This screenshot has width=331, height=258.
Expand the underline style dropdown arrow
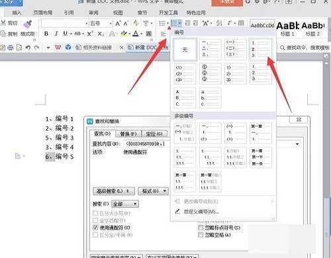(x=71, y=34)
